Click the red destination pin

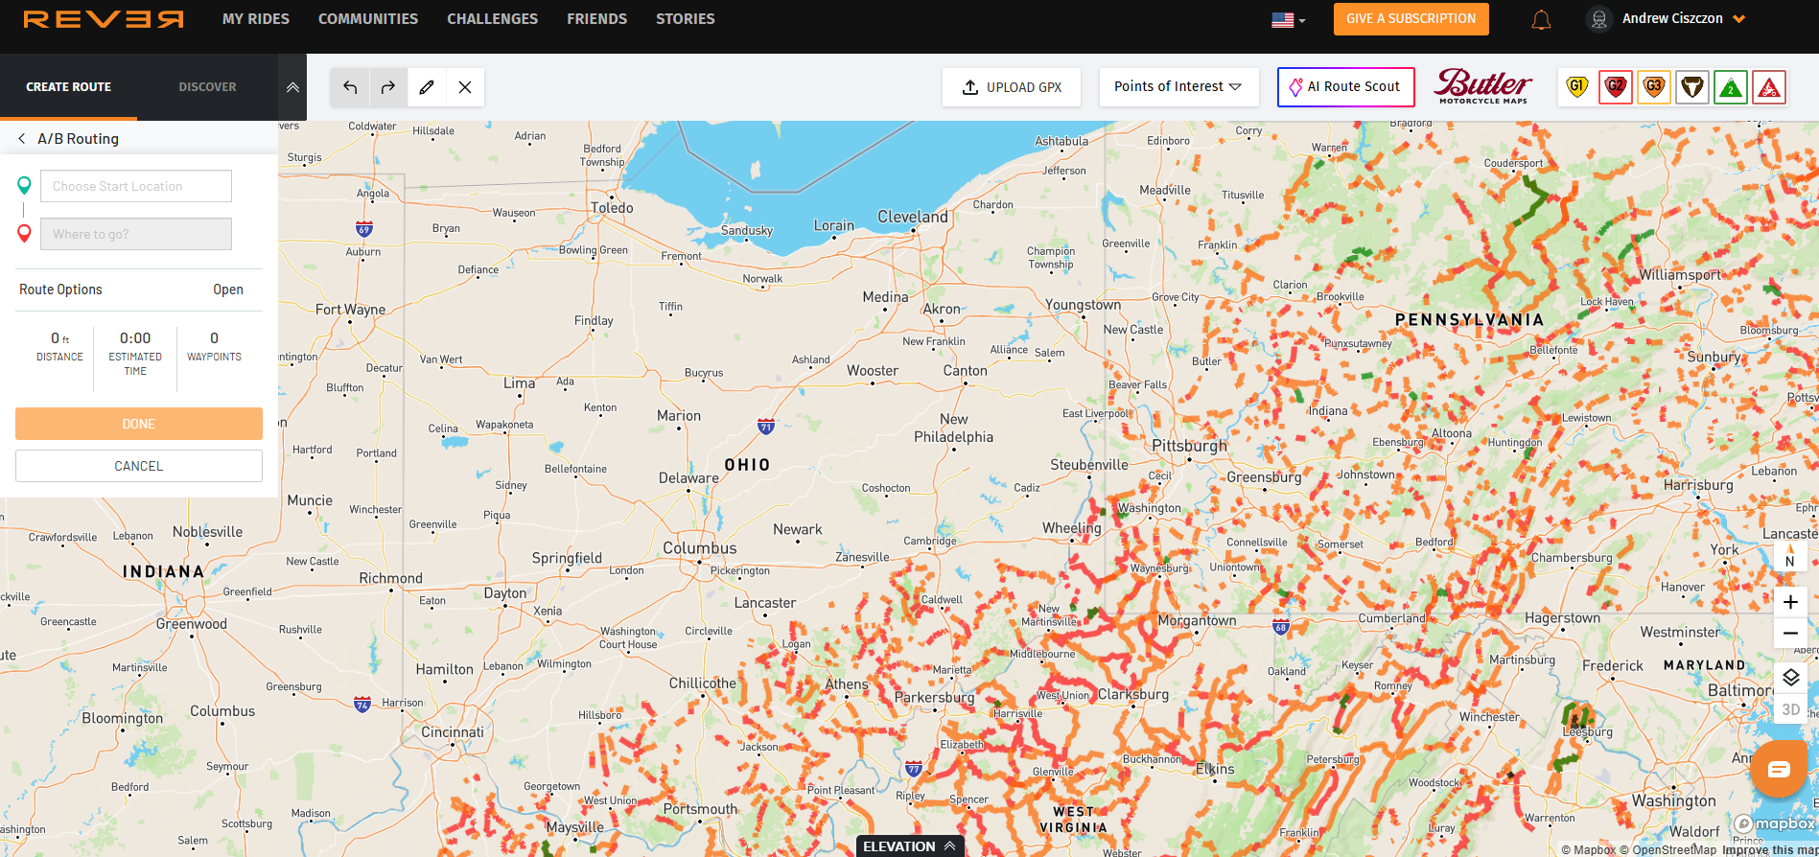tap(24, 233)
